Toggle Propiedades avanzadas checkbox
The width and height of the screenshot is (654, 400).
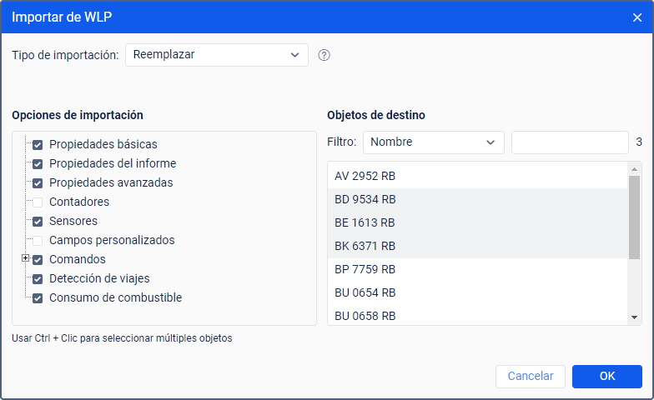click(38, 182)
